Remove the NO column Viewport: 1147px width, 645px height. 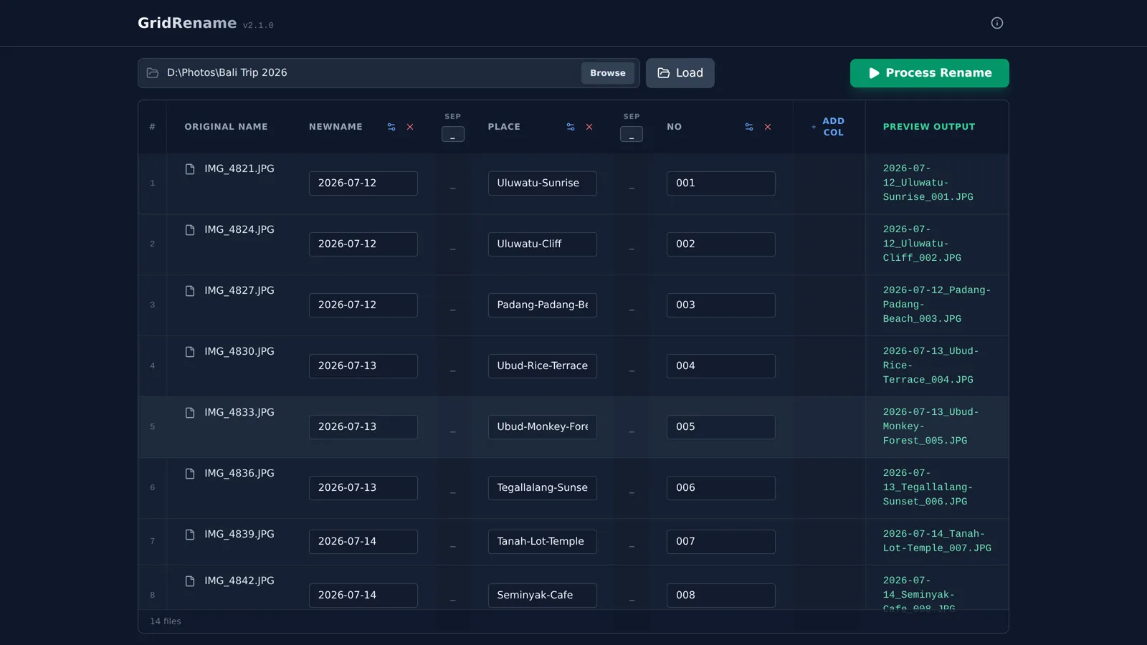click(768, 127)
